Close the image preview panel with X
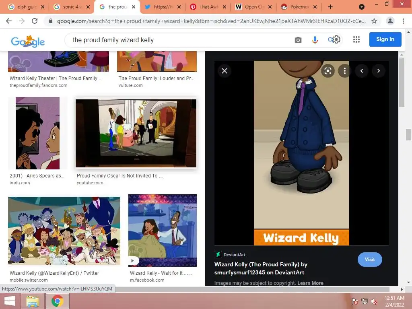Screen dimensions: 412x309 (225, 71)
